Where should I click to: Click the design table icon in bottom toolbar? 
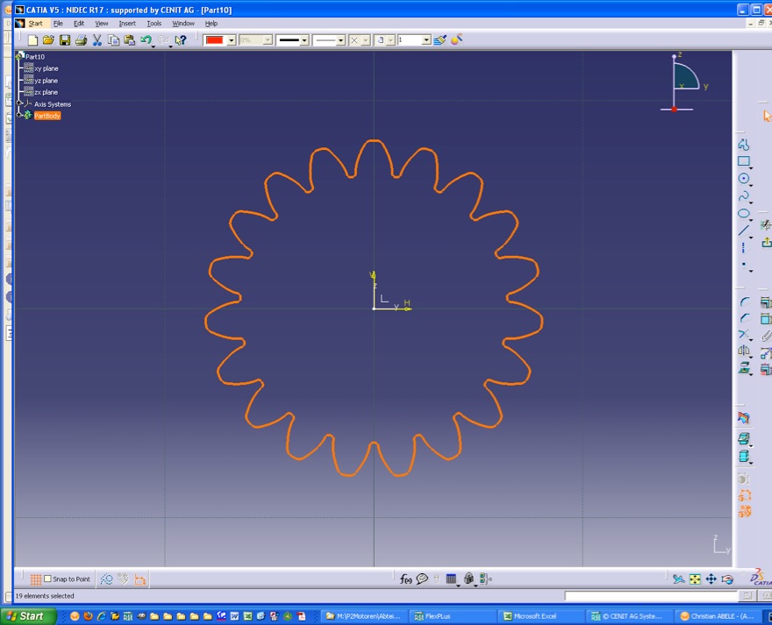tap(452, 579)
